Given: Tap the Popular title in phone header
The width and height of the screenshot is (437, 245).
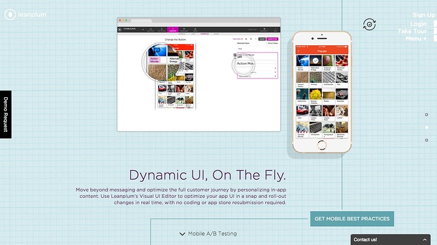Looking at the screenshot, I should coord(322,51).
